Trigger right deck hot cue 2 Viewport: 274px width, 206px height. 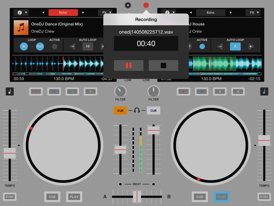[202, 91]
